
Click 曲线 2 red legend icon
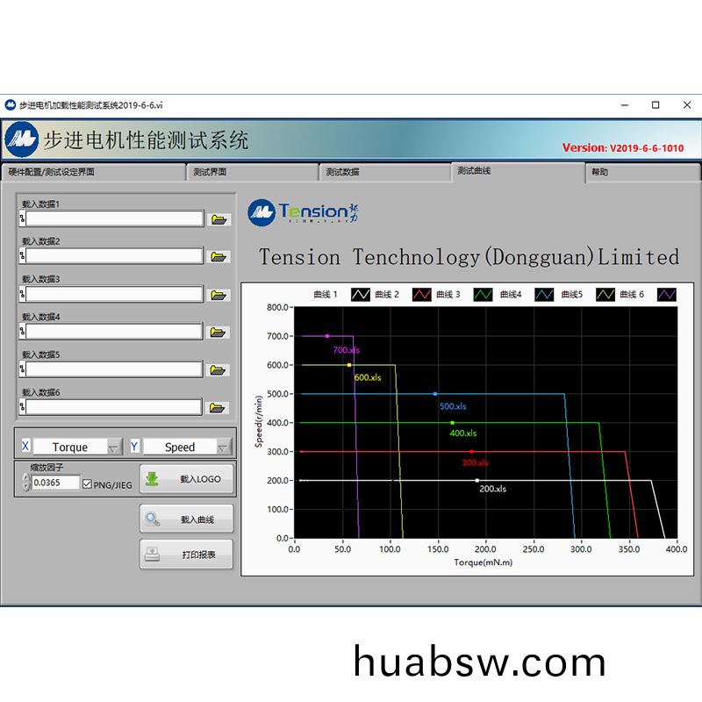[x=421, y=295]
